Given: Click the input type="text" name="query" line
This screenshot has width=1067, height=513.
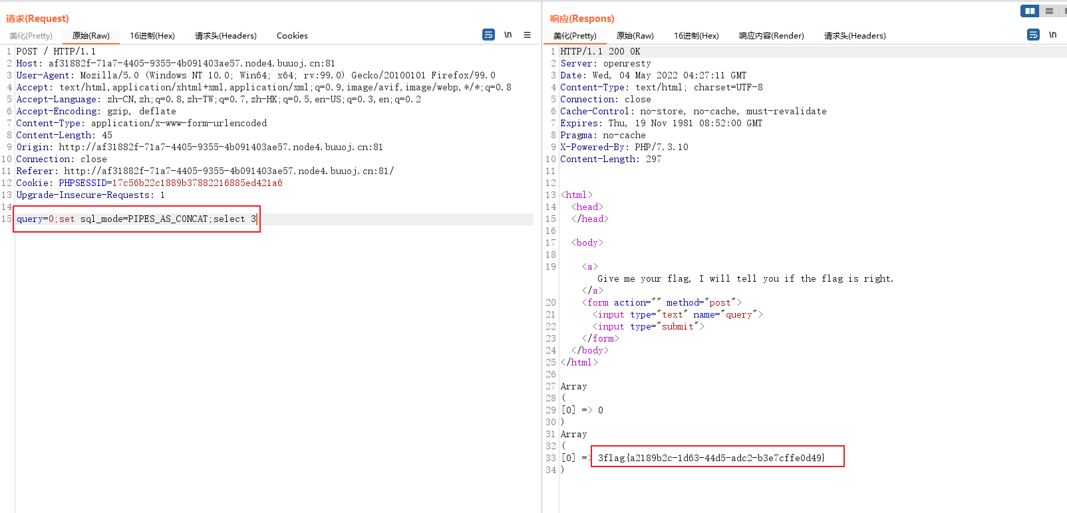Looking at the screenshot, I should click(677, 314).
